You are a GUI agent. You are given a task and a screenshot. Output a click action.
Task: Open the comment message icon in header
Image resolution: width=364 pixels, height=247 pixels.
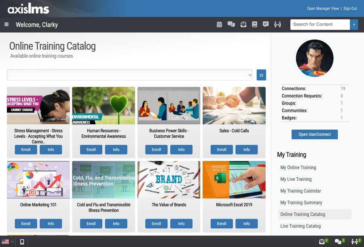pos(266,24)
